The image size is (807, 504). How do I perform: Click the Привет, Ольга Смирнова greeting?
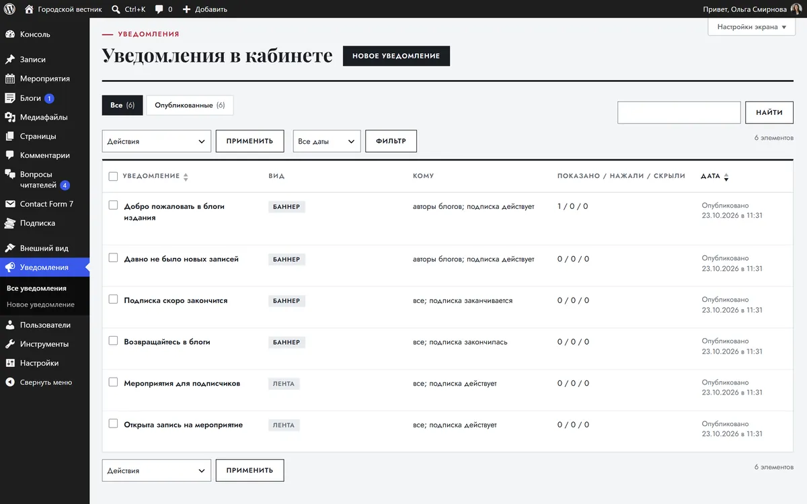pos(745,9)
